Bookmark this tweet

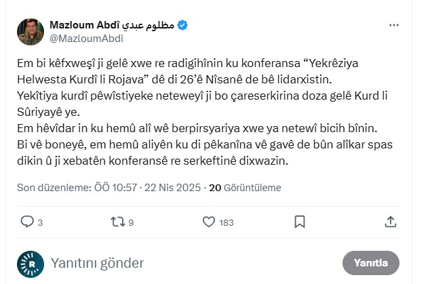point(299,222)
